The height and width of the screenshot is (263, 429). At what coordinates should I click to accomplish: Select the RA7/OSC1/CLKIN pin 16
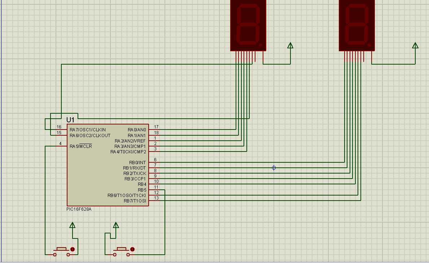[61, 130]
